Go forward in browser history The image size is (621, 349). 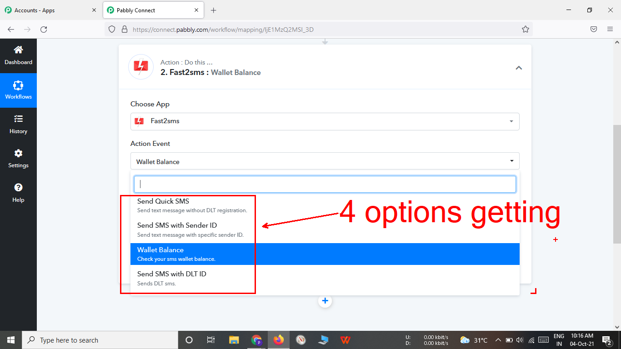(27, 29)
